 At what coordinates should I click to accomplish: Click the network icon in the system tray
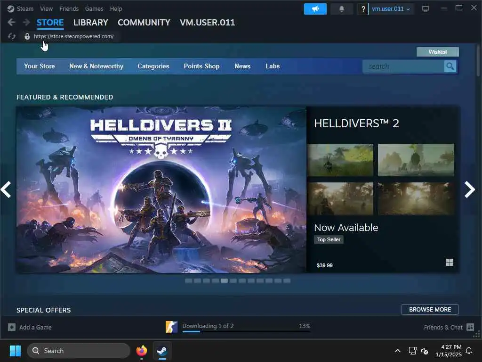click(x=412, y=351)
